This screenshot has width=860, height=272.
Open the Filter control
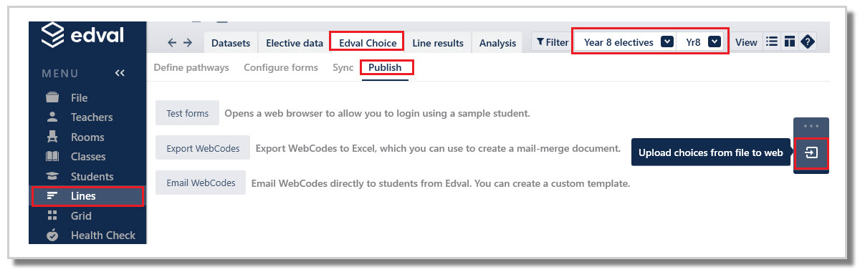(552, 42)
